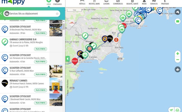Click Plus d'infos for 12 Rue Caffarelli
The height and width of the screenshot is (112, 182).
click(x=41, y=74)
